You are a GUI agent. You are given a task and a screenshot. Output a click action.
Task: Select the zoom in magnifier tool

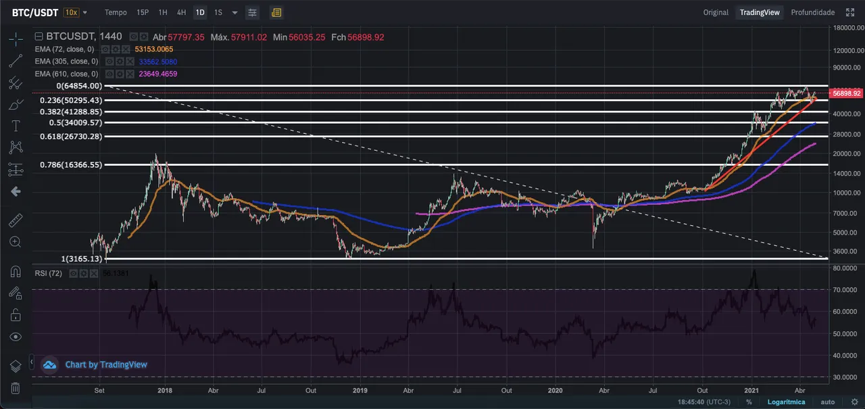16,242
